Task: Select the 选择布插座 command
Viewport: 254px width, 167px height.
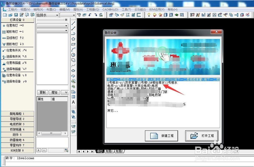Action: tap(14, 69)
